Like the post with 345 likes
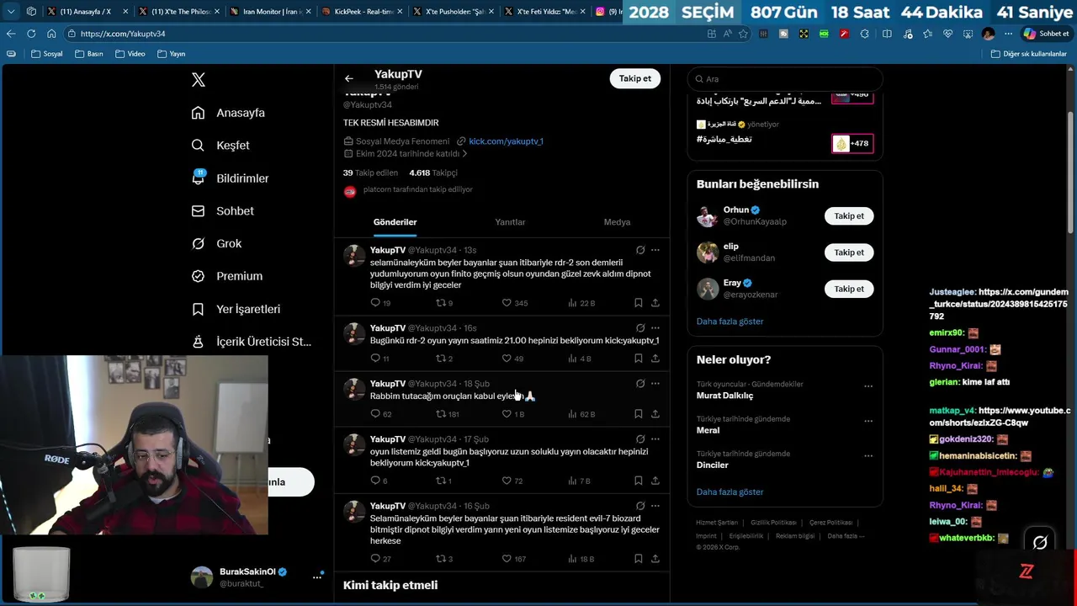Viewport: 1077px width, 606px height. click(x=514, y=303)
